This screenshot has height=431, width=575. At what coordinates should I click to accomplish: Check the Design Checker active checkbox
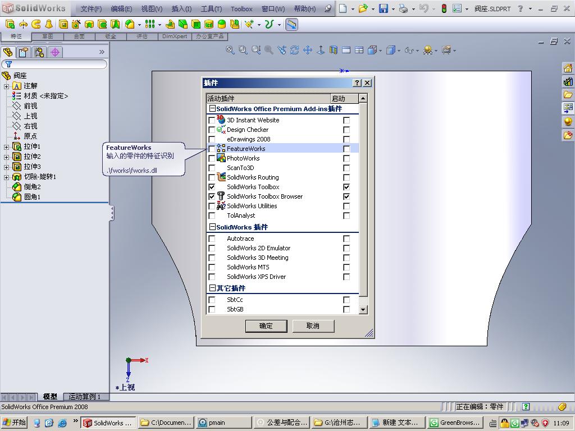click(x=212, y=130)
